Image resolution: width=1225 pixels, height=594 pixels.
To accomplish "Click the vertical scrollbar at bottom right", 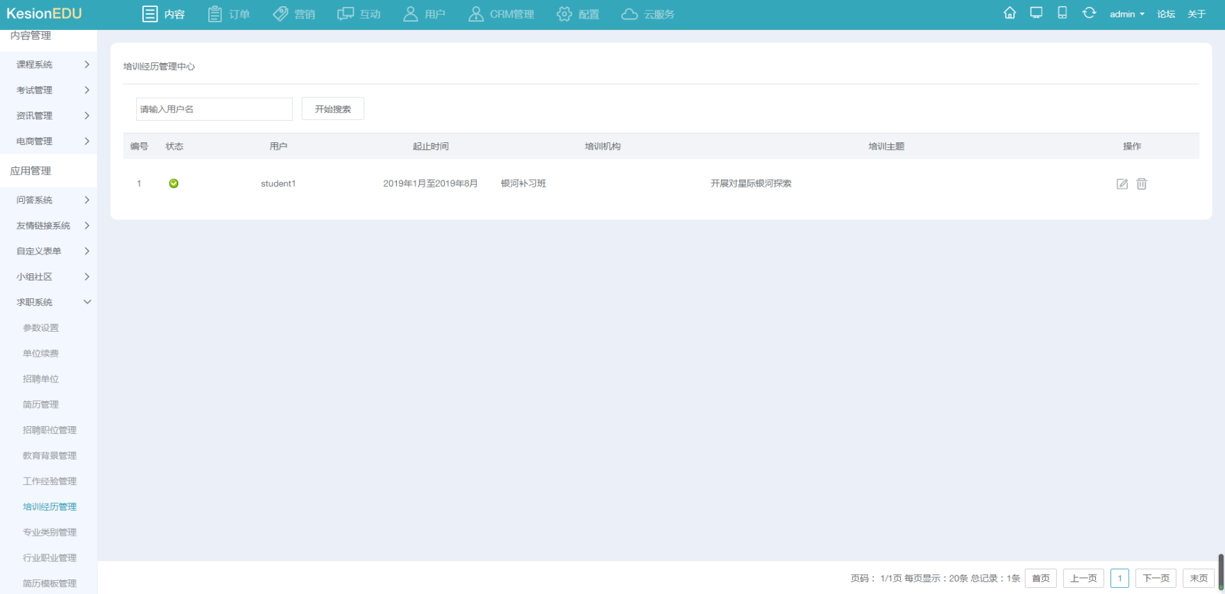I will tap(1221, 571).
